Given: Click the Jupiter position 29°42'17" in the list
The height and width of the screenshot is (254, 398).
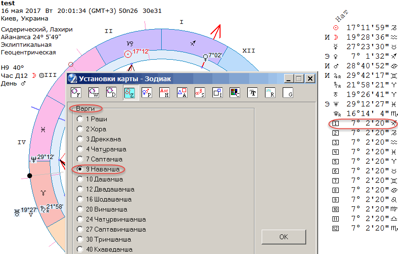Looking at the screenshot, I should (367, 75).
